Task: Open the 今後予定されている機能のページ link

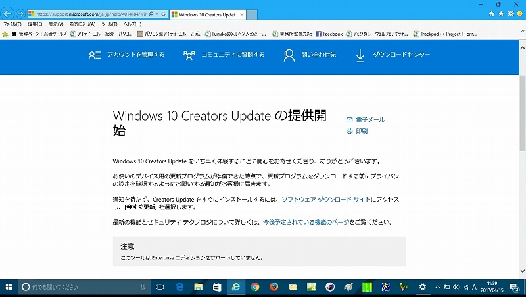Action: coord(306,222)
